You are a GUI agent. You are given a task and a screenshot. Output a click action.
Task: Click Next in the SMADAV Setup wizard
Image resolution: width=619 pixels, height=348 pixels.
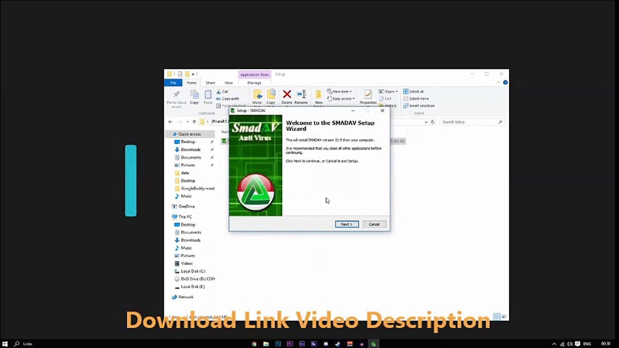(346, 224)
